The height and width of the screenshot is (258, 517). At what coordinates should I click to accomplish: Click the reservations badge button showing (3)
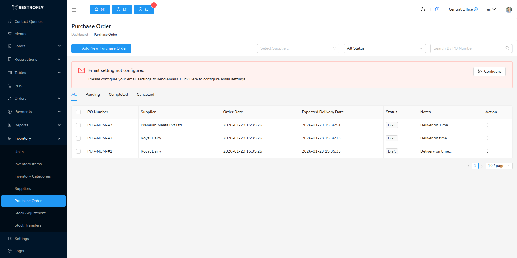pyautogui.click(x=122, y=9)
